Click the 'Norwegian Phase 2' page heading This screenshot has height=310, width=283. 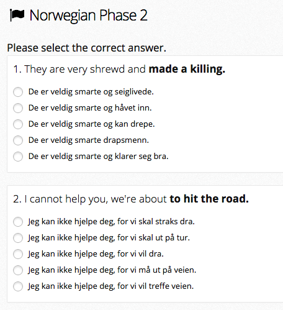(89, 16)
